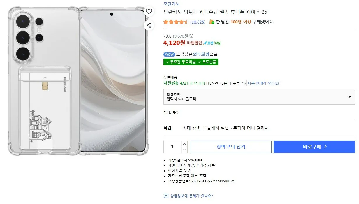Decrease quantity using the down arrow

pyautogui.click(x=184, y=150)
